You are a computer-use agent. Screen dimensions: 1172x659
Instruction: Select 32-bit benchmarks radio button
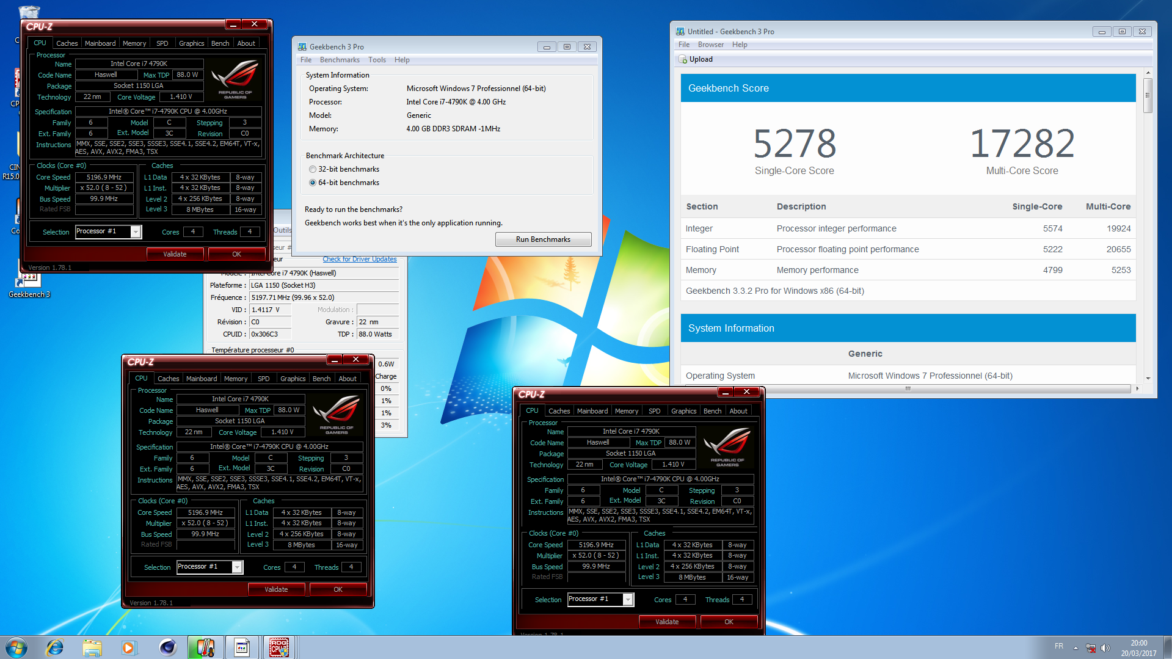click(x=313, y=169)
